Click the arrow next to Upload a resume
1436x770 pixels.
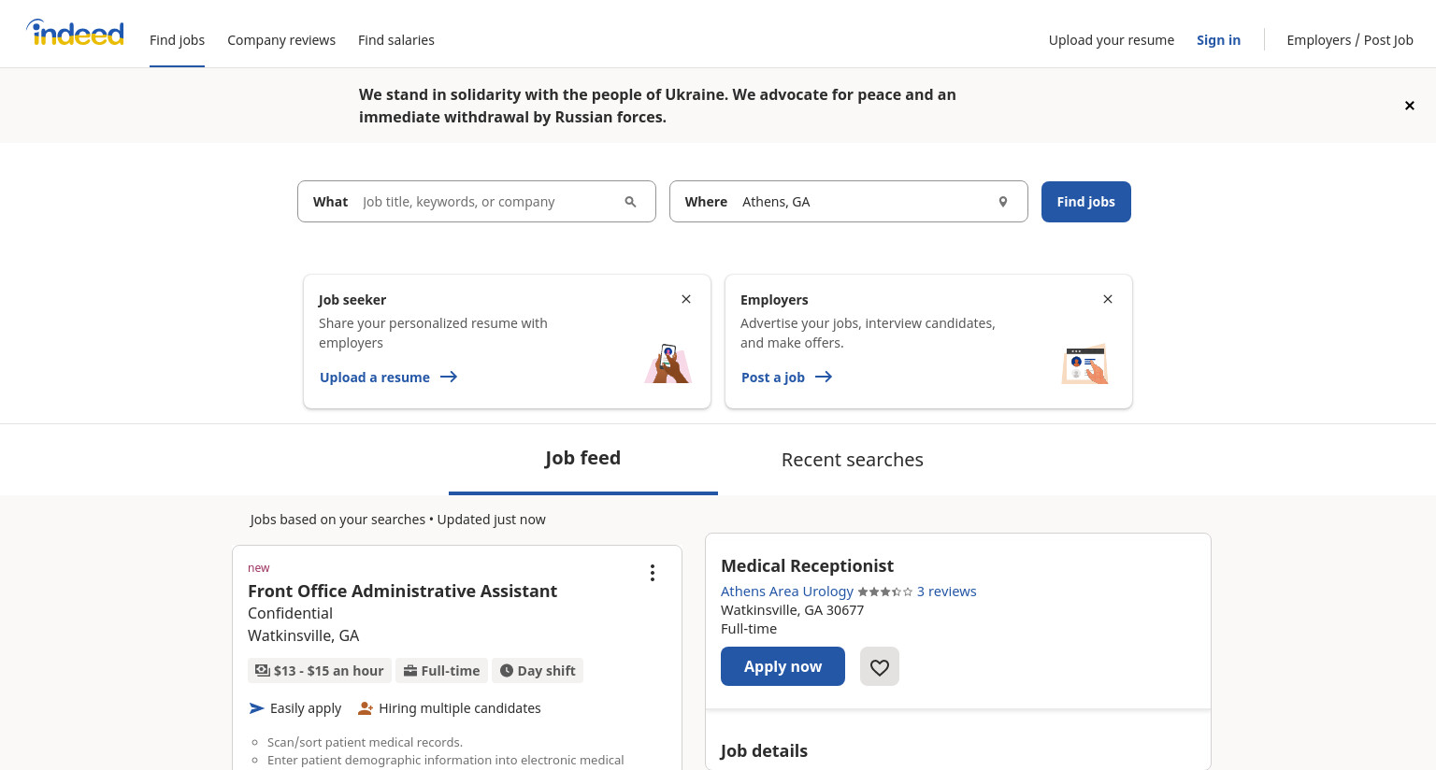(449, 377)
